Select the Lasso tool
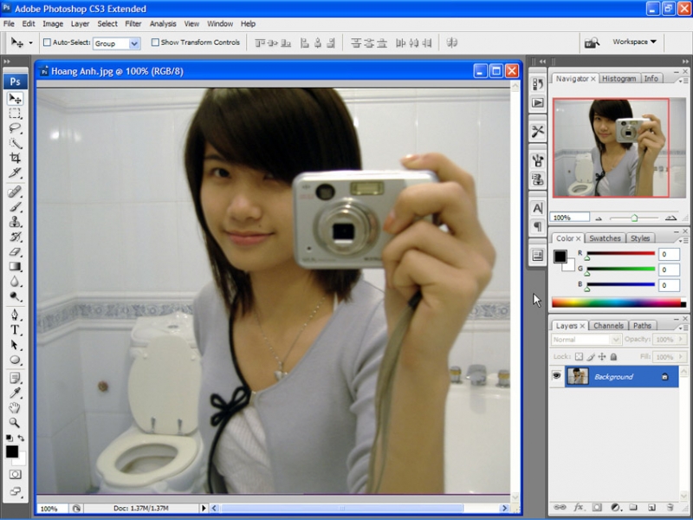Screen dimensions: 693x520 click(x=15, y=128)
